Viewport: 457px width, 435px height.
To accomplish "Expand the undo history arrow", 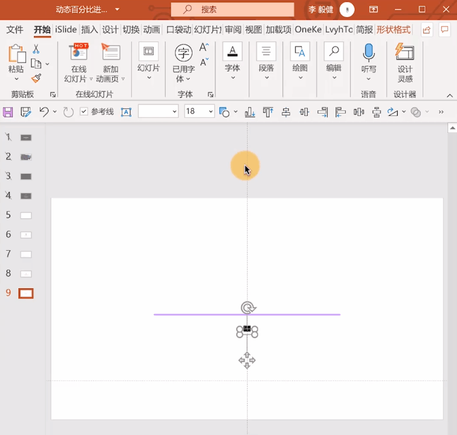I will pyautogui.click(x=54, y=112).
